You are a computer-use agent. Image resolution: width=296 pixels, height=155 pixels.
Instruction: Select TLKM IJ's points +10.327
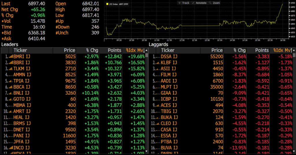point(113,69)
